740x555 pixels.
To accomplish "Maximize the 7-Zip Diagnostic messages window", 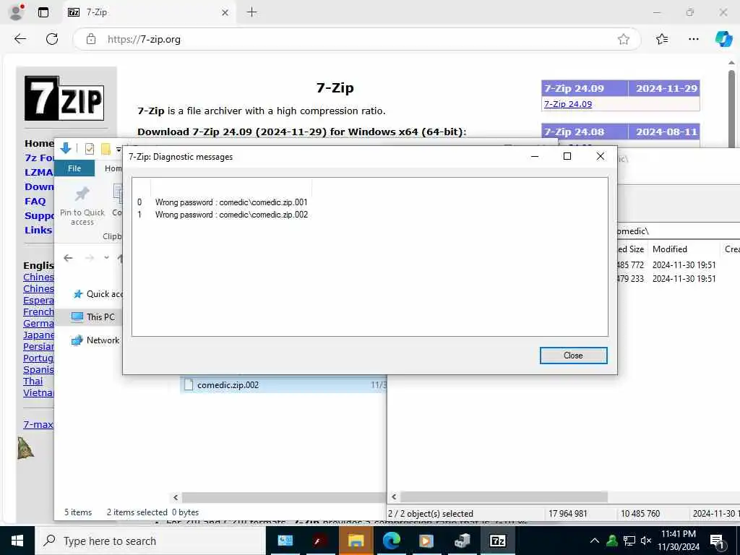I will click(x=567, y=156).
